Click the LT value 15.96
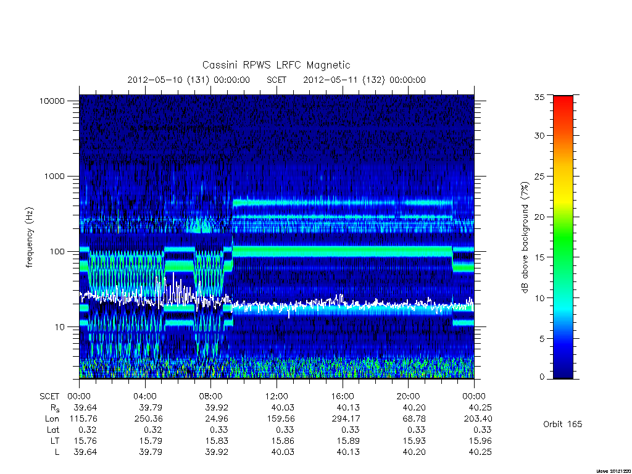 [x=480, y=441]
